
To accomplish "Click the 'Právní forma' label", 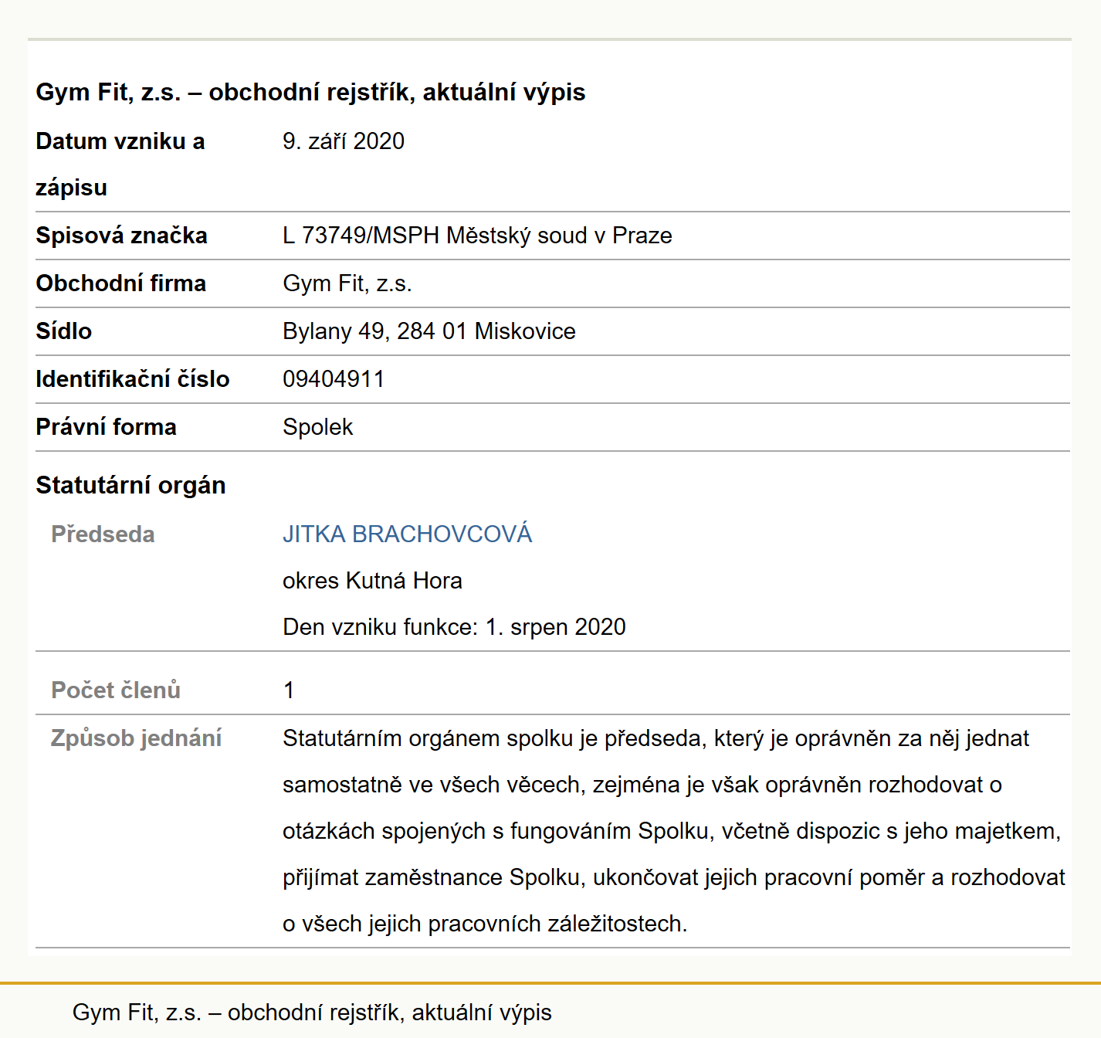I will (x=106, y=427).
